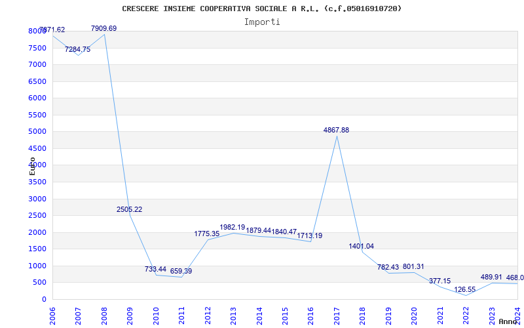Click the 2006 x-axis year label

pos(52,316)
